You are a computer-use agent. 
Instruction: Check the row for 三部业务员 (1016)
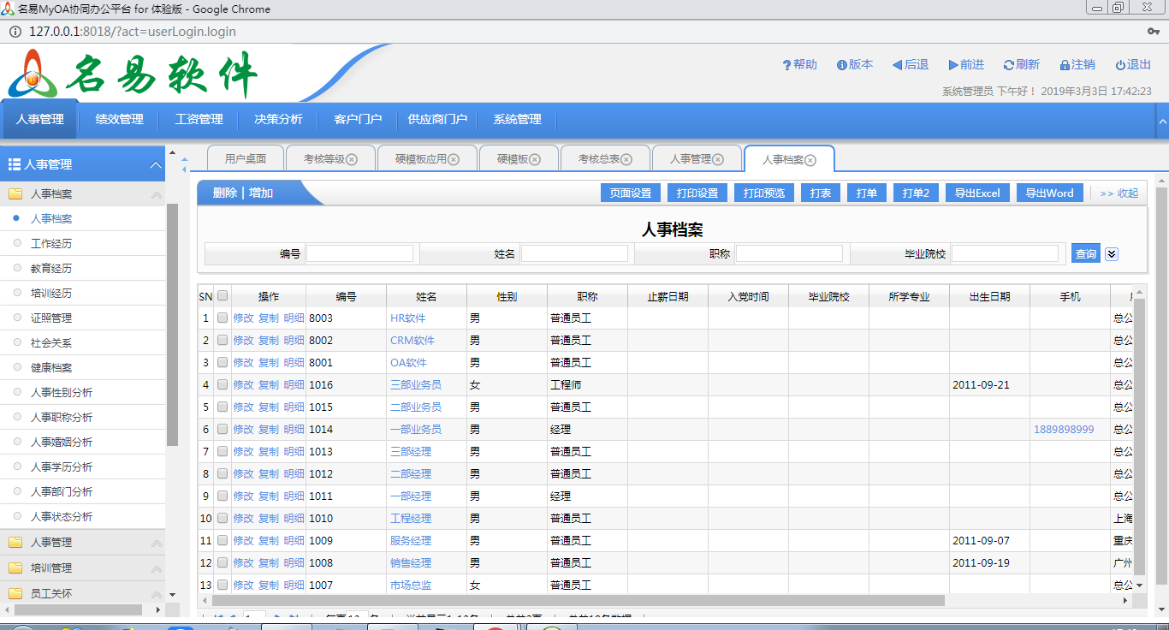click(223, 384)
